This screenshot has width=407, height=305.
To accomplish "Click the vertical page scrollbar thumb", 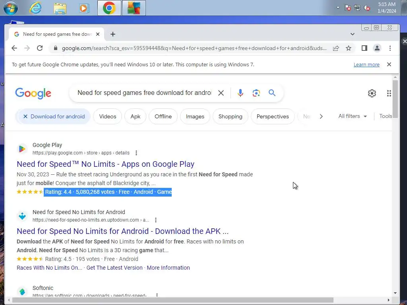I will click(x=395, y=99).
